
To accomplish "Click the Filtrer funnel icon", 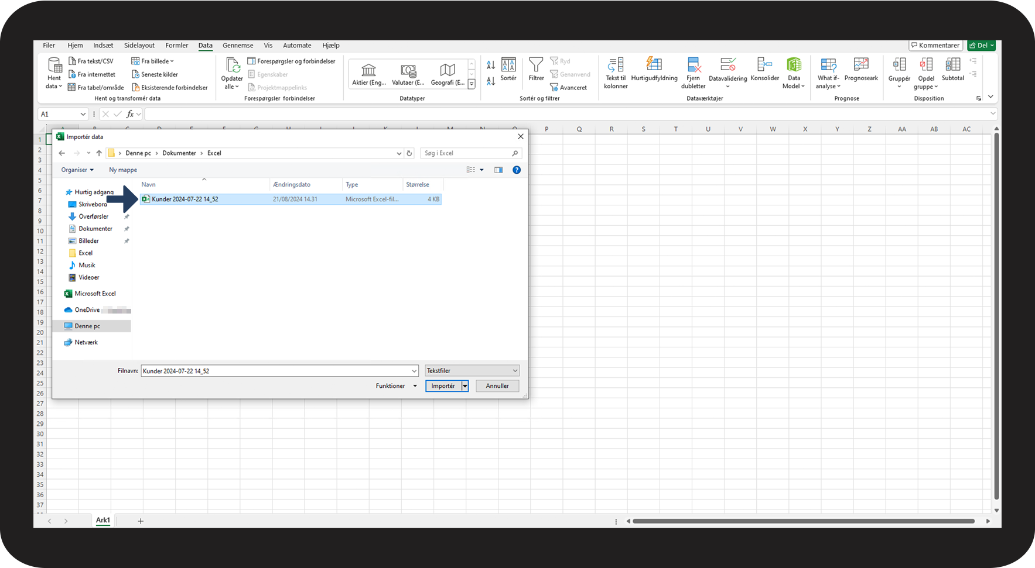I will (x=535, y=65).
